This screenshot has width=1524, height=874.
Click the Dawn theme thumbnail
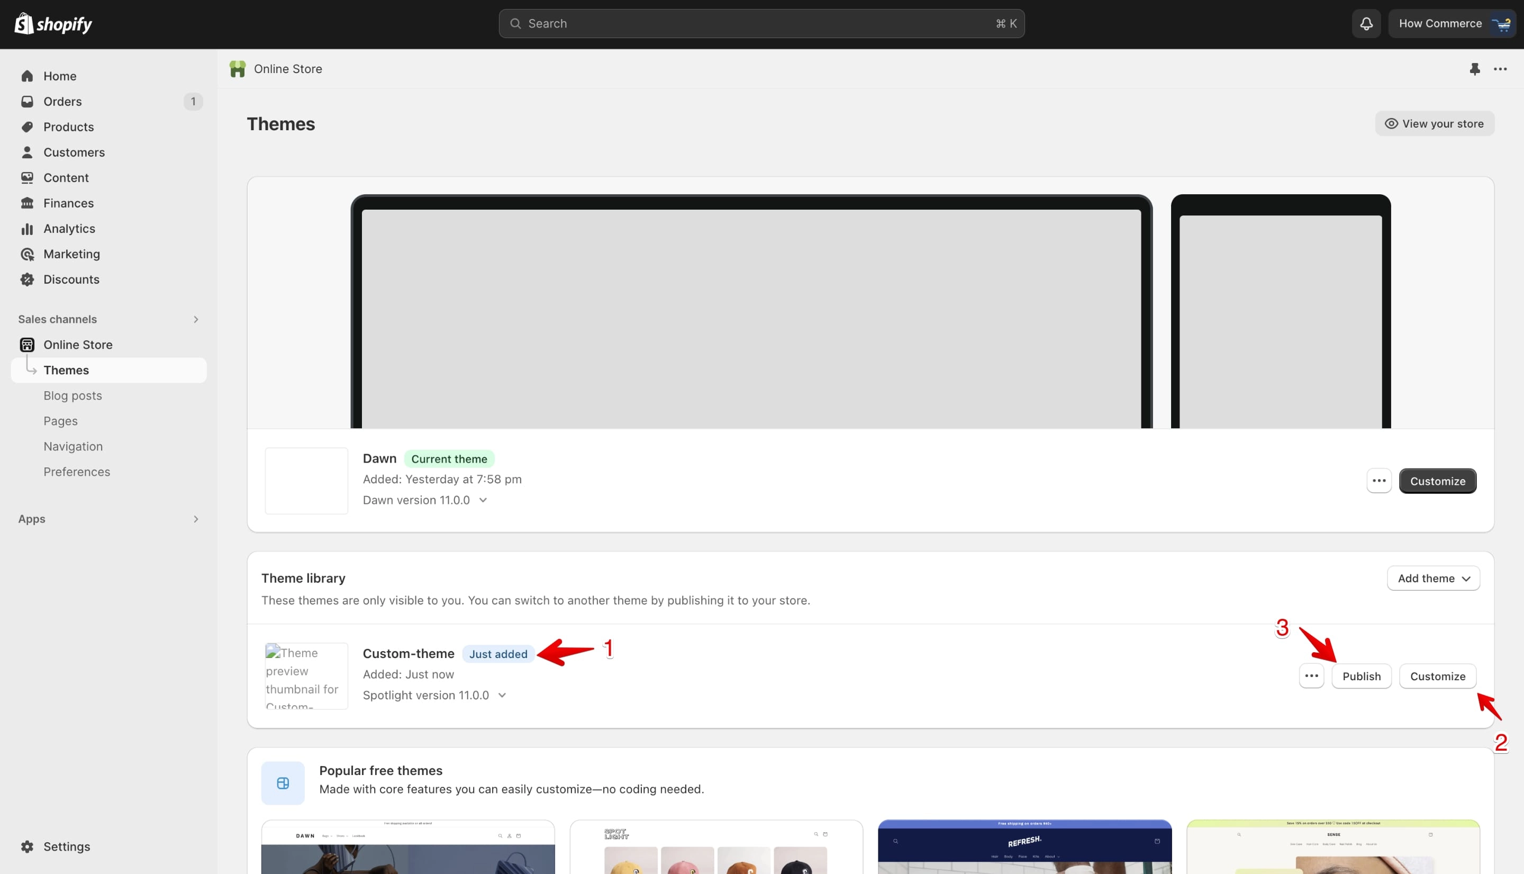[306, 481]
